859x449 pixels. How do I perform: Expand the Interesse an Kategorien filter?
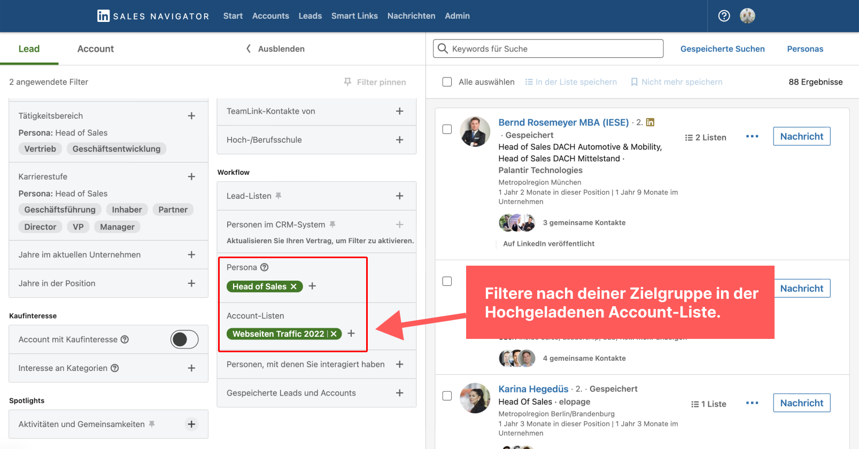[x=191, y=368]
